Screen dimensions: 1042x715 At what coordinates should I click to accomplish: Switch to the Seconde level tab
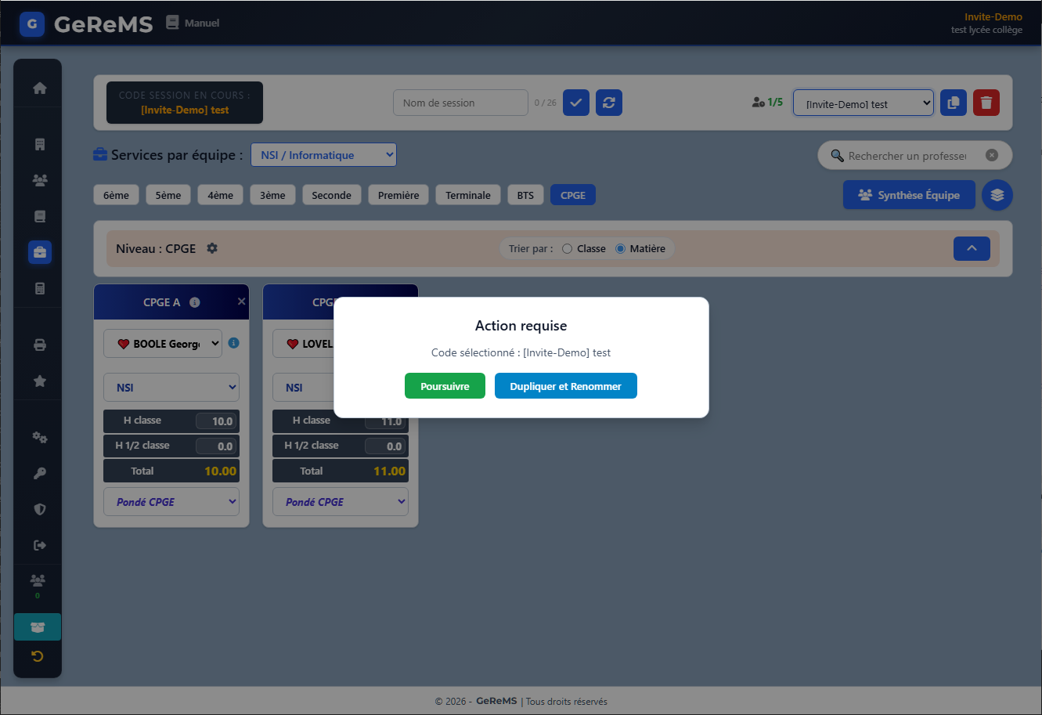tap(332, 195)
